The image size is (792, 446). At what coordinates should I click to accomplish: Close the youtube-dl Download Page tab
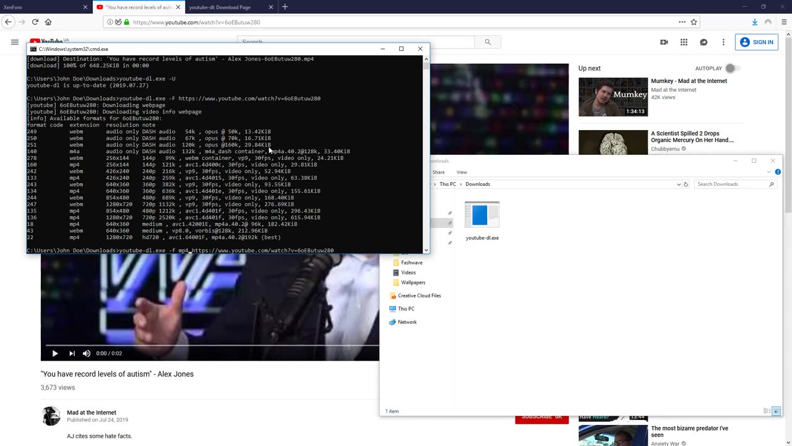[x=271, y=7]
